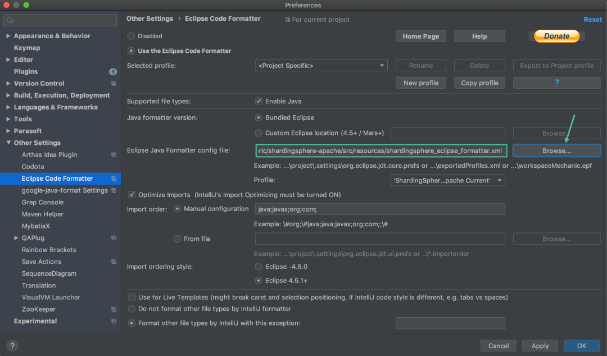This screenshot has width=607, height=356.
Task: Click the project icon beside Eclipse Code Formatter
Action: tap(114, 178)
